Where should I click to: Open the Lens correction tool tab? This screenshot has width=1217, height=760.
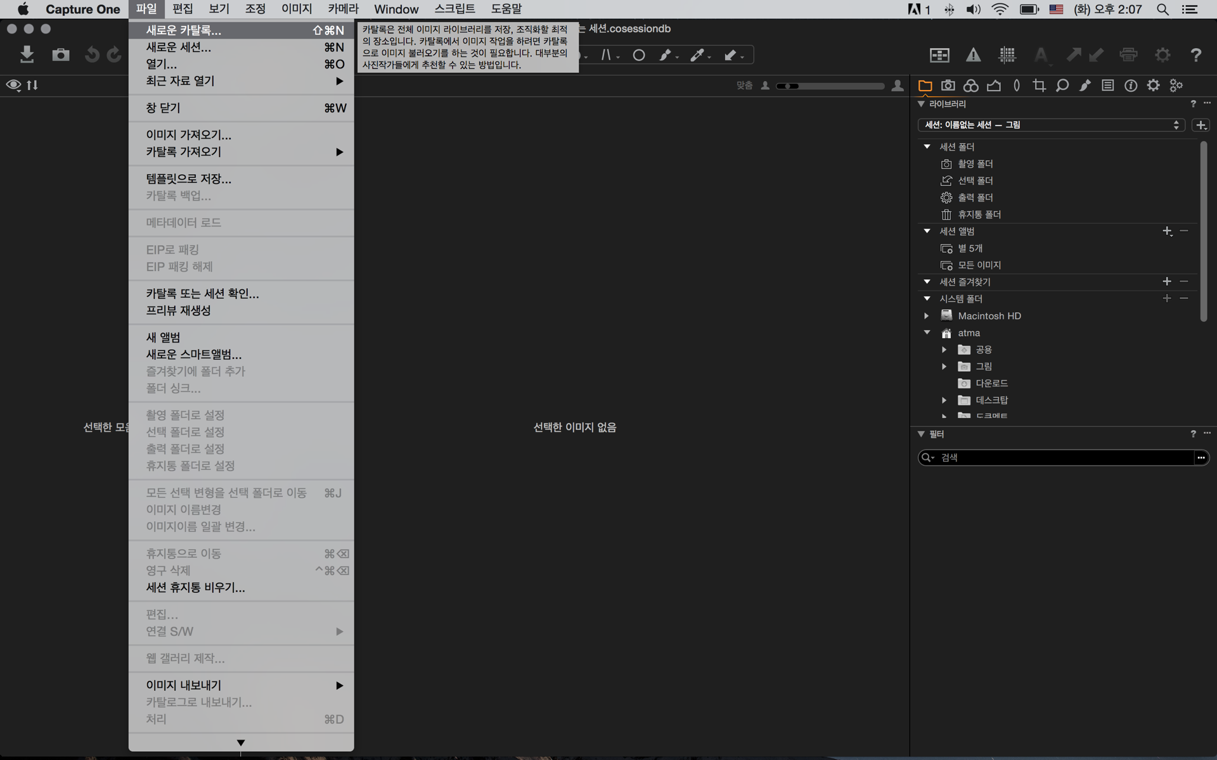coord(1016,85)
